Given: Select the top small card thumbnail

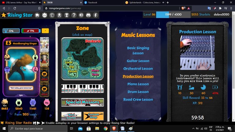Looking at the screenshot, I should (x=44, y=44).
